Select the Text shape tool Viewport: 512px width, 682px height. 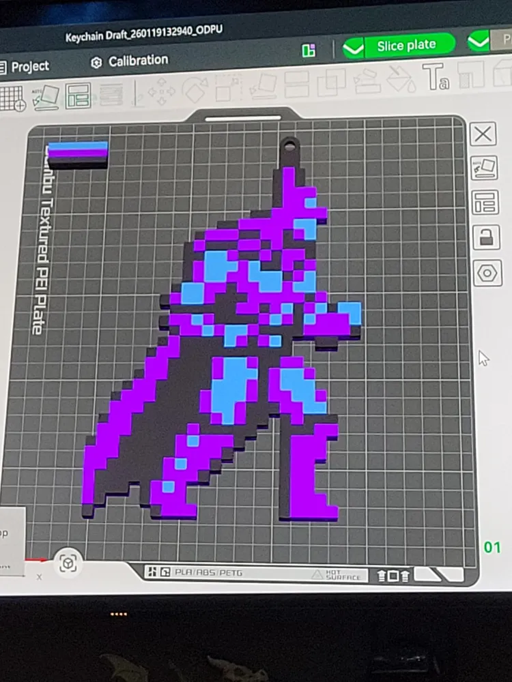tap(437, 76)
